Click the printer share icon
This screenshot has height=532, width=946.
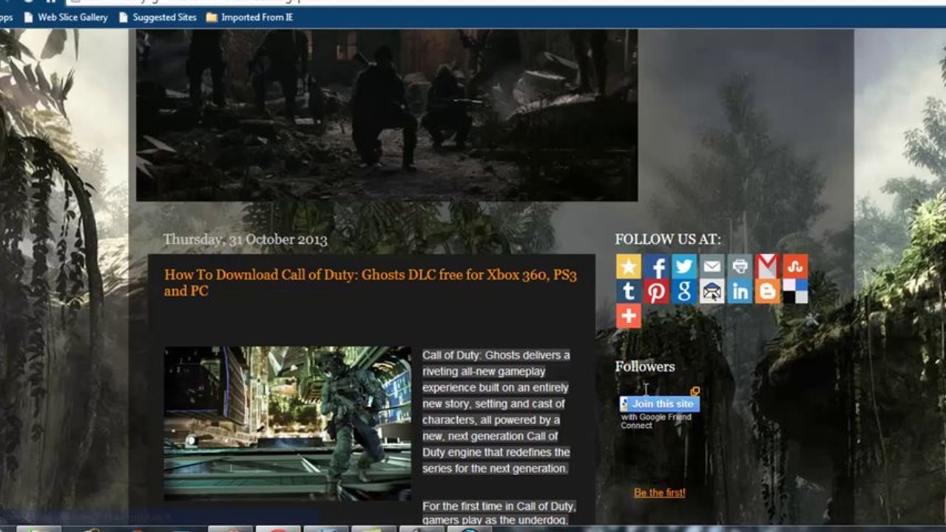739,266
